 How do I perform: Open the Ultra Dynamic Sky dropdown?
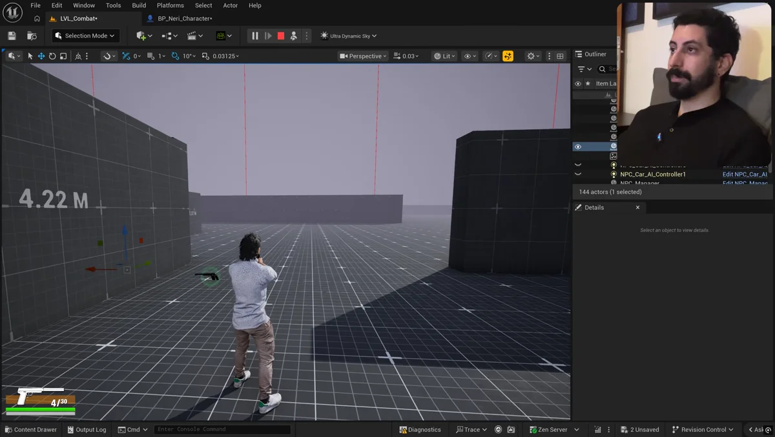[349, 36]
